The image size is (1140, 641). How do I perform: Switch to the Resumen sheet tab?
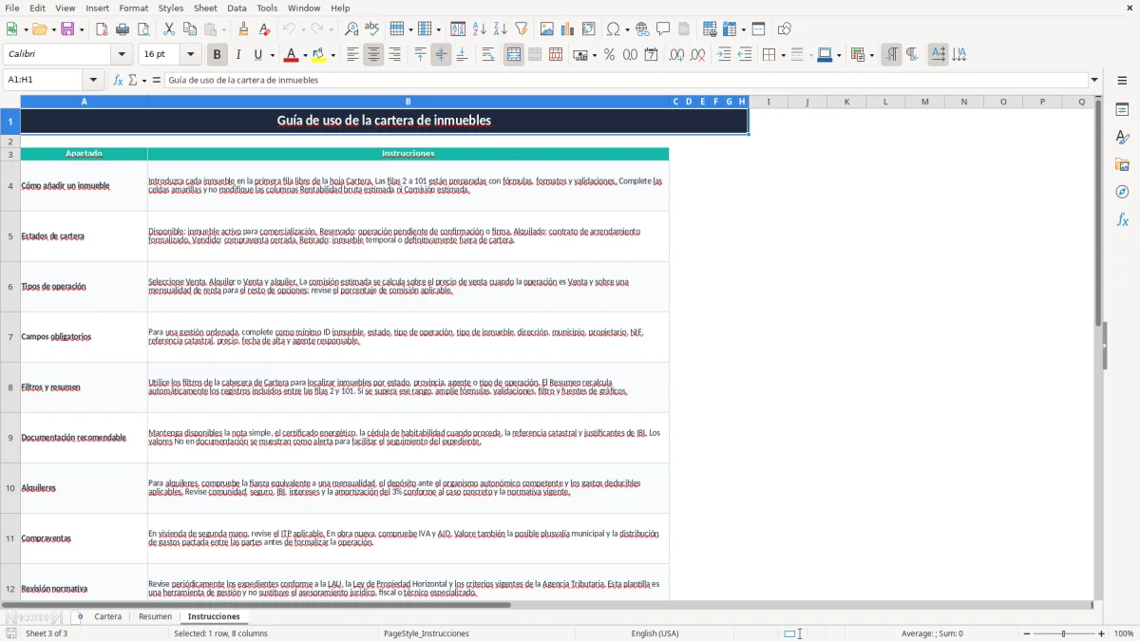pos(156,616)
